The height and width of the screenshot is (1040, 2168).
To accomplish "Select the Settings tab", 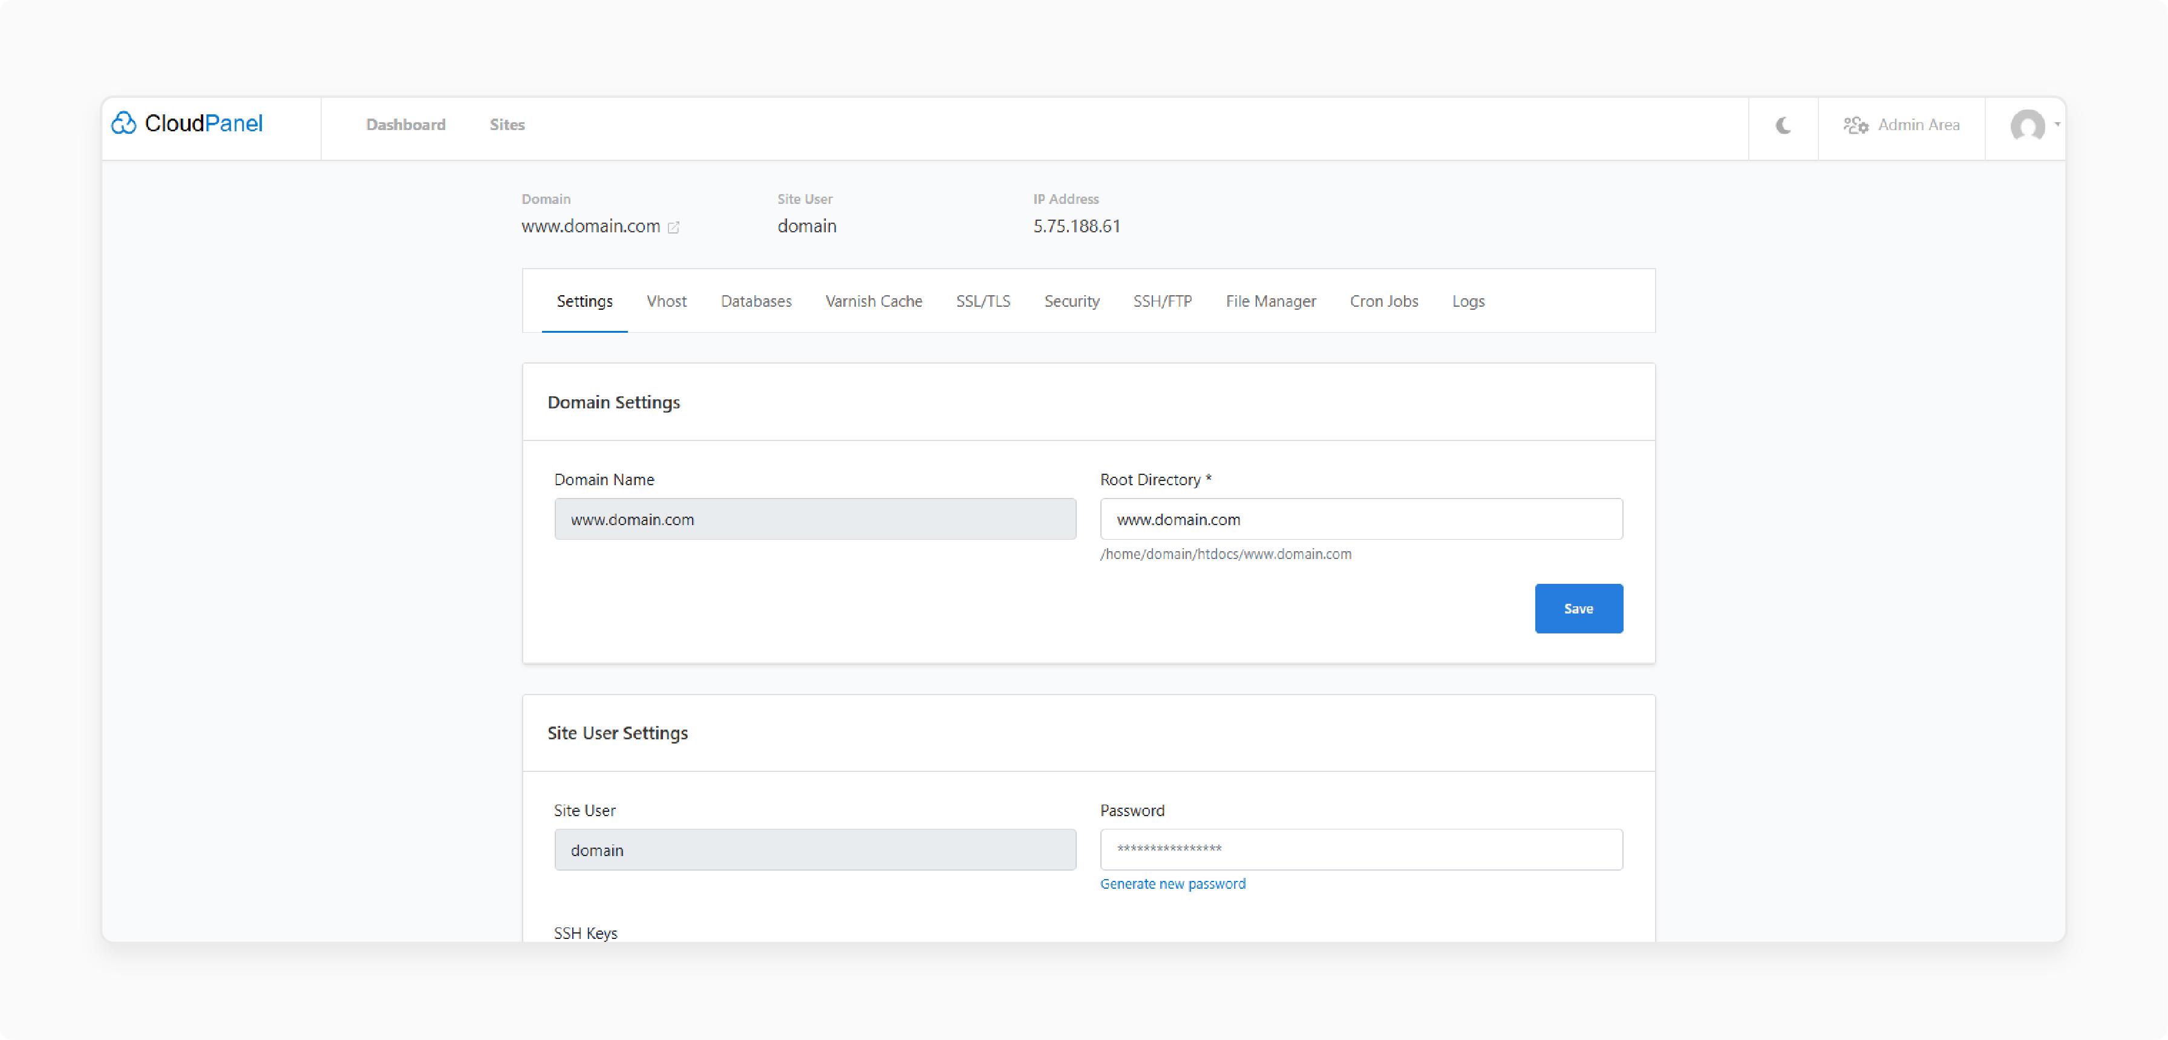I will 584,301.
